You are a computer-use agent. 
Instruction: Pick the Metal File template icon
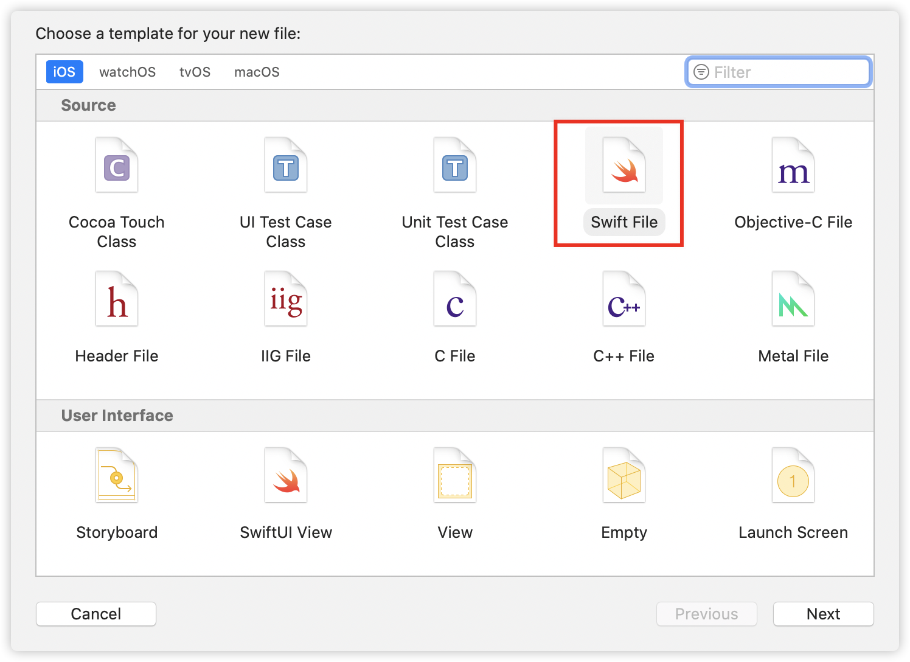(793, 299)
